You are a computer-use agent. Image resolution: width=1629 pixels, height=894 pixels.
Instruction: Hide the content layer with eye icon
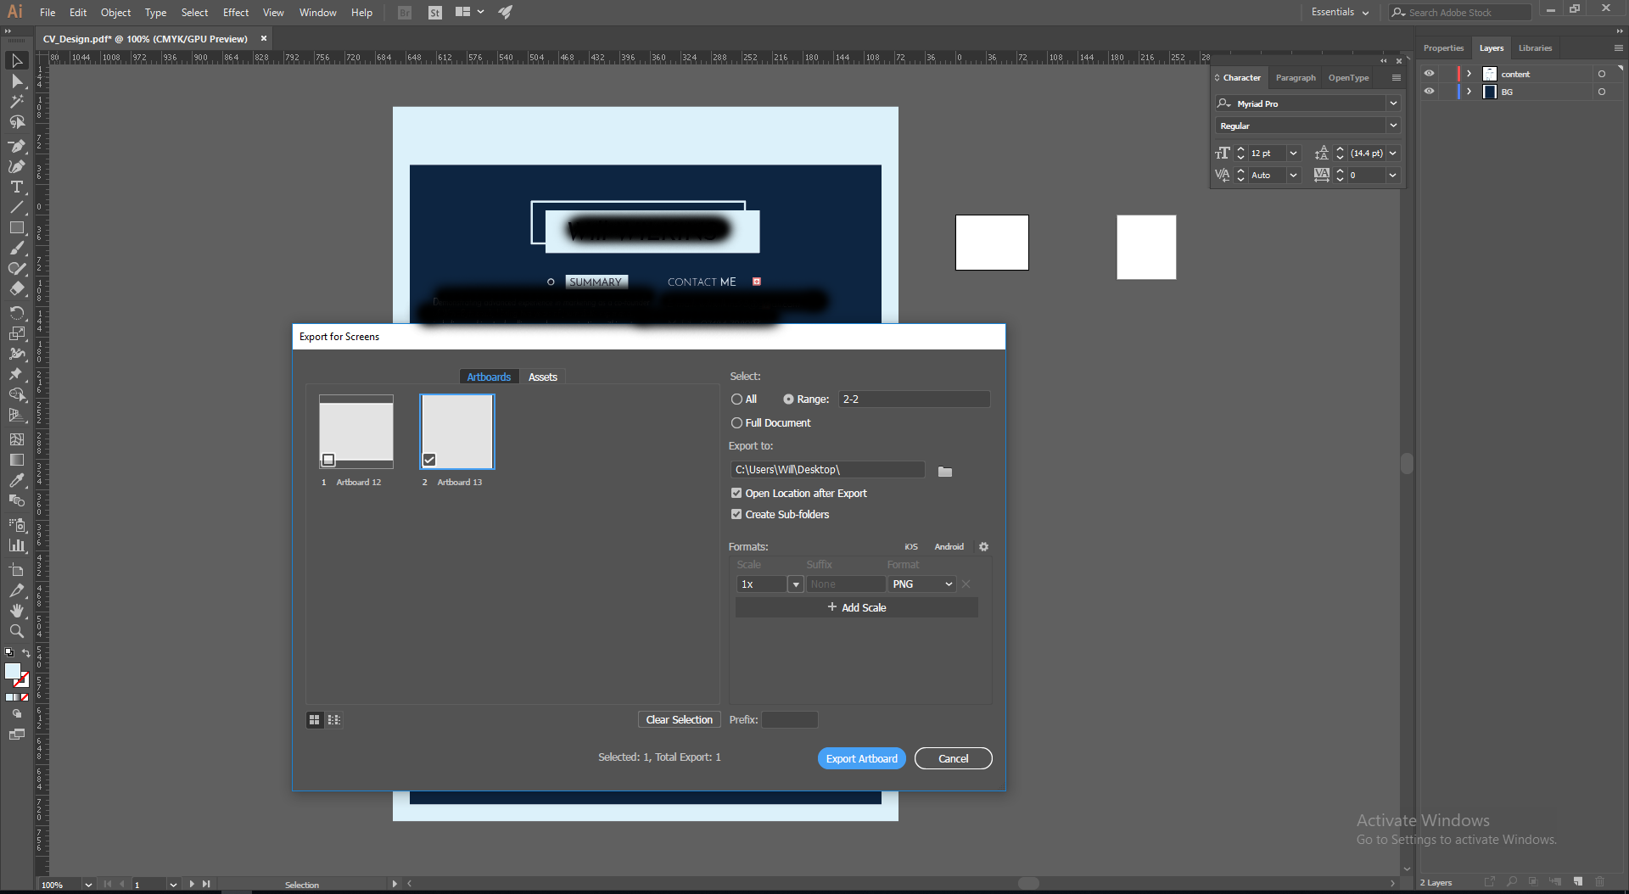[x=1429, y=74]
